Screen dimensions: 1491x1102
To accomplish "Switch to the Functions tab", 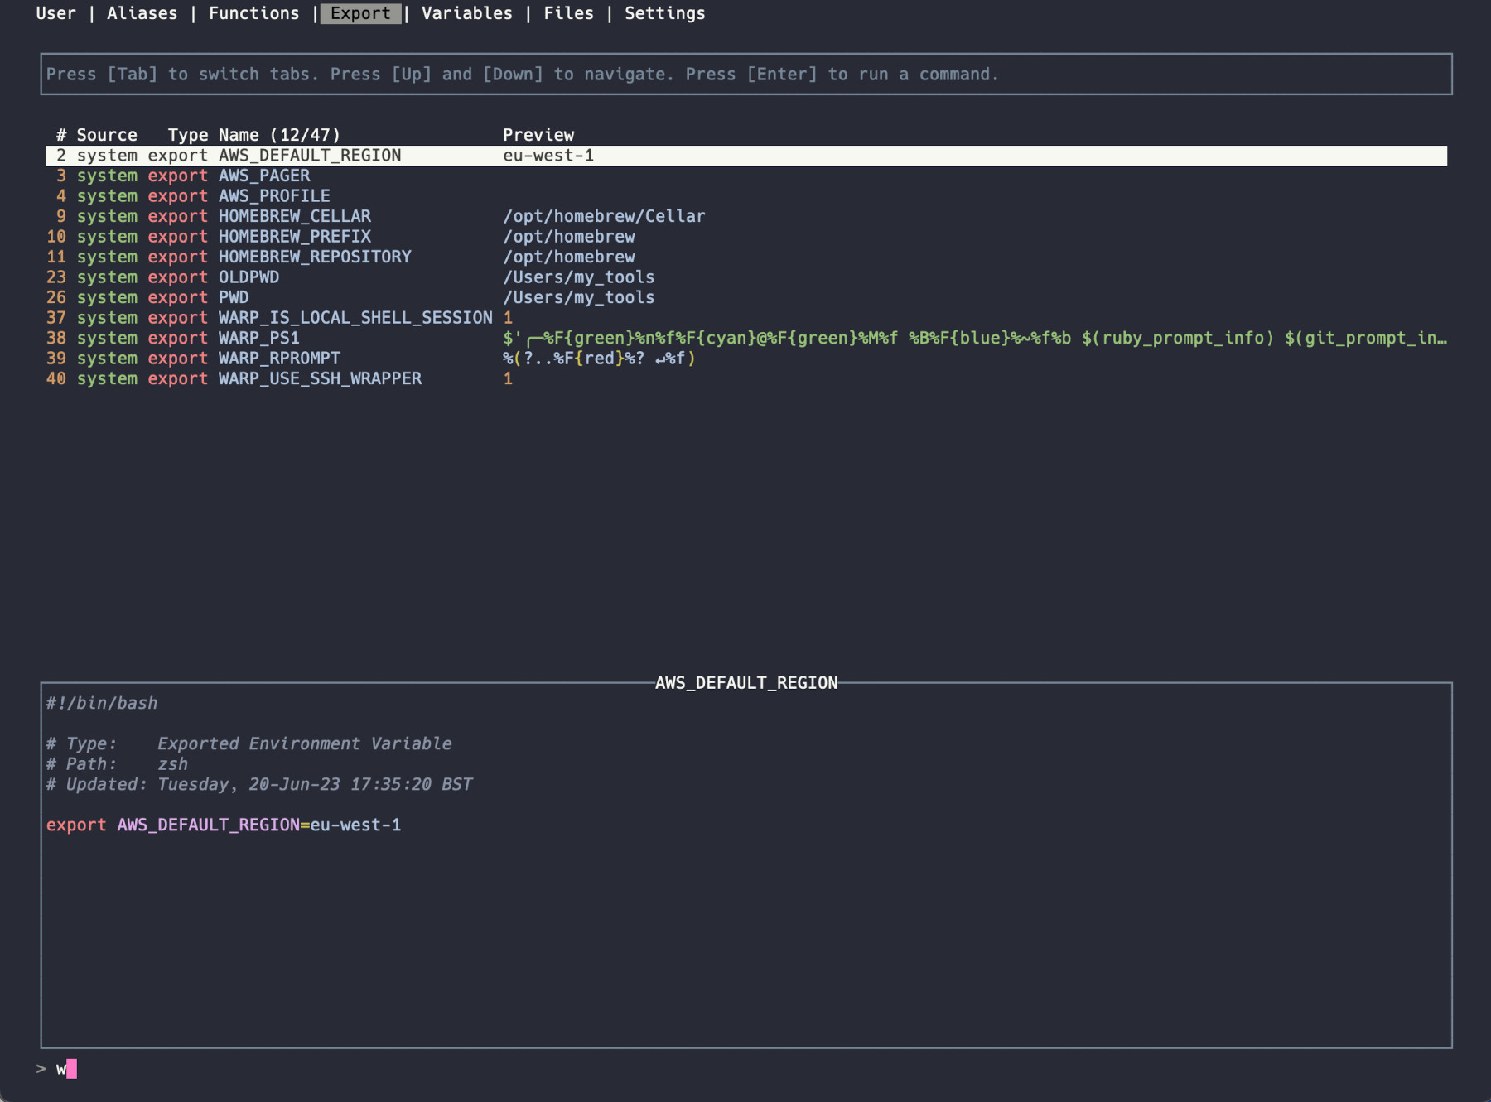I will tap(253, 13).
